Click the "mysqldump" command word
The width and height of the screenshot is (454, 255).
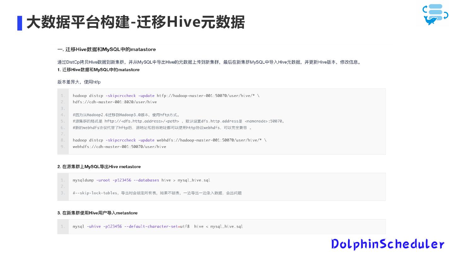coord(83,180)
